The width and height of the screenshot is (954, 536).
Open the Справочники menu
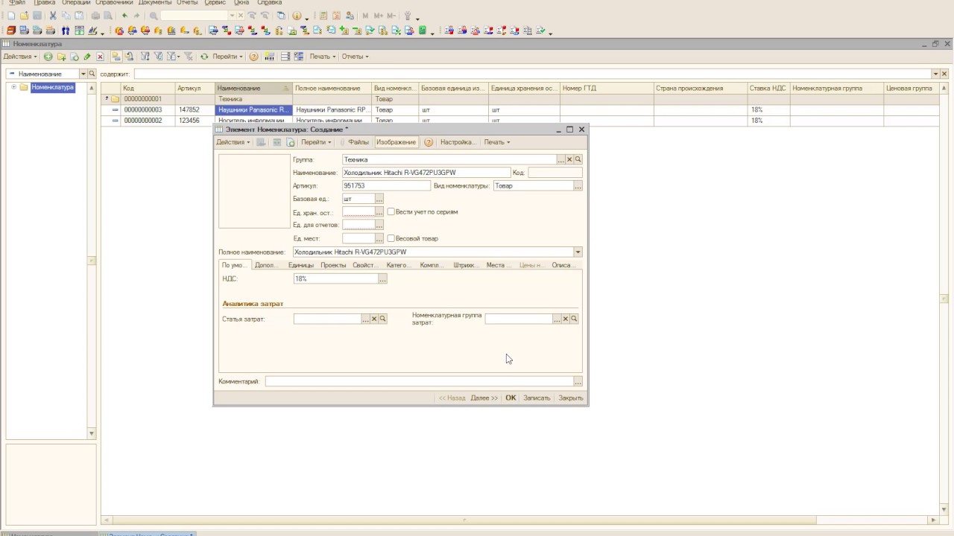[x=114, y=3]
